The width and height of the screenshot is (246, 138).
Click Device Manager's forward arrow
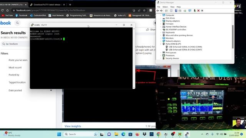(x=161, y=11)
